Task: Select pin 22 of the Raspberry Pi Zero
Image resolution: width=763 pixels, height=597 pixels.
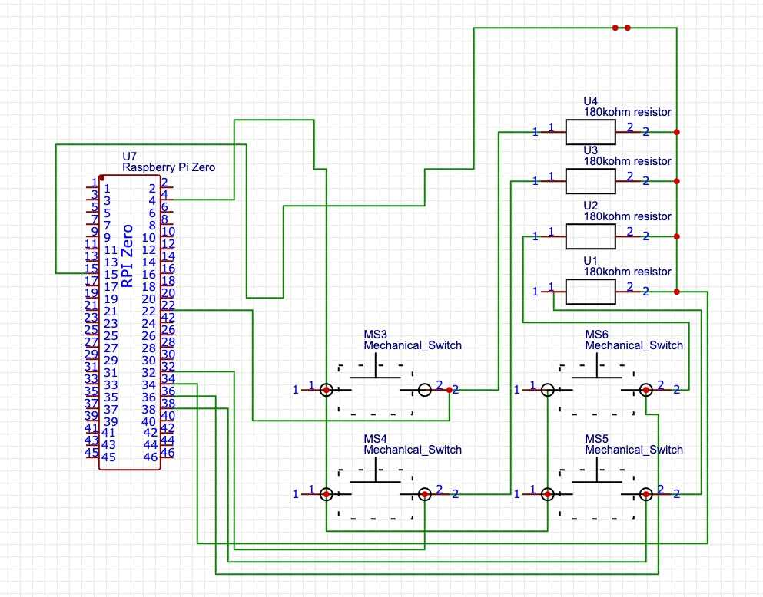Action: [167, 310]
